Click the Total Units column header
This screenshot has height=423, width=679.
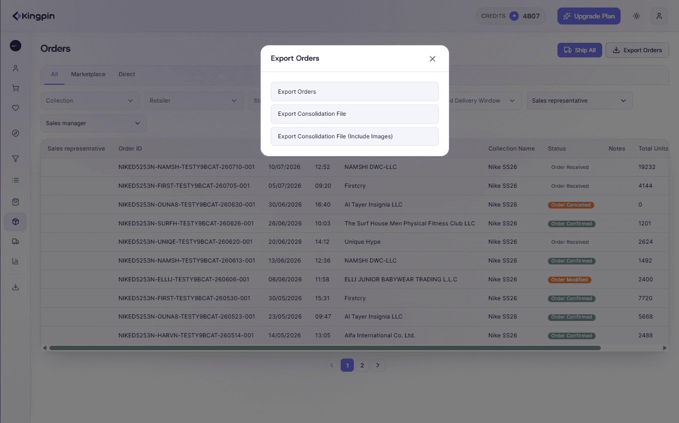coord(653,149)
